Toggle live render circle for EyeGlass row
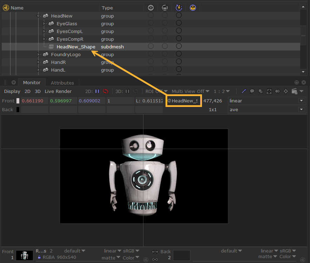This screenshot has height=263, width=310. point(178,23)
